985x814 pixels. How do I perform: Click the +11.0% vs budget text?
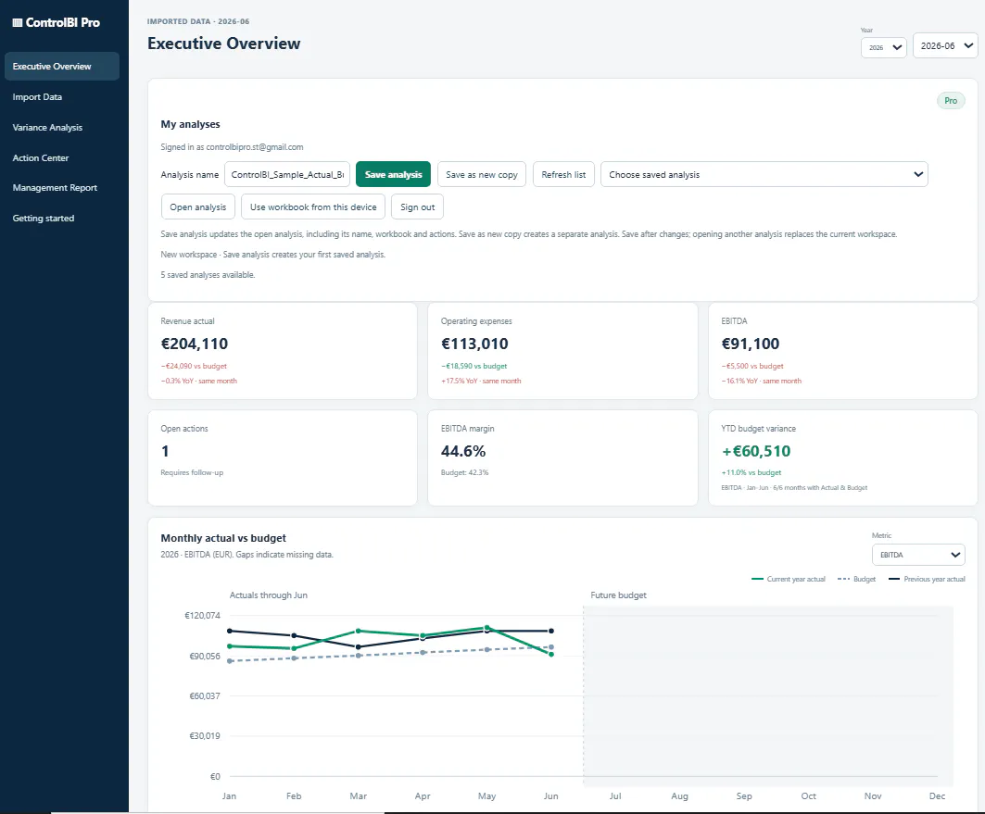tap(751, 472)
